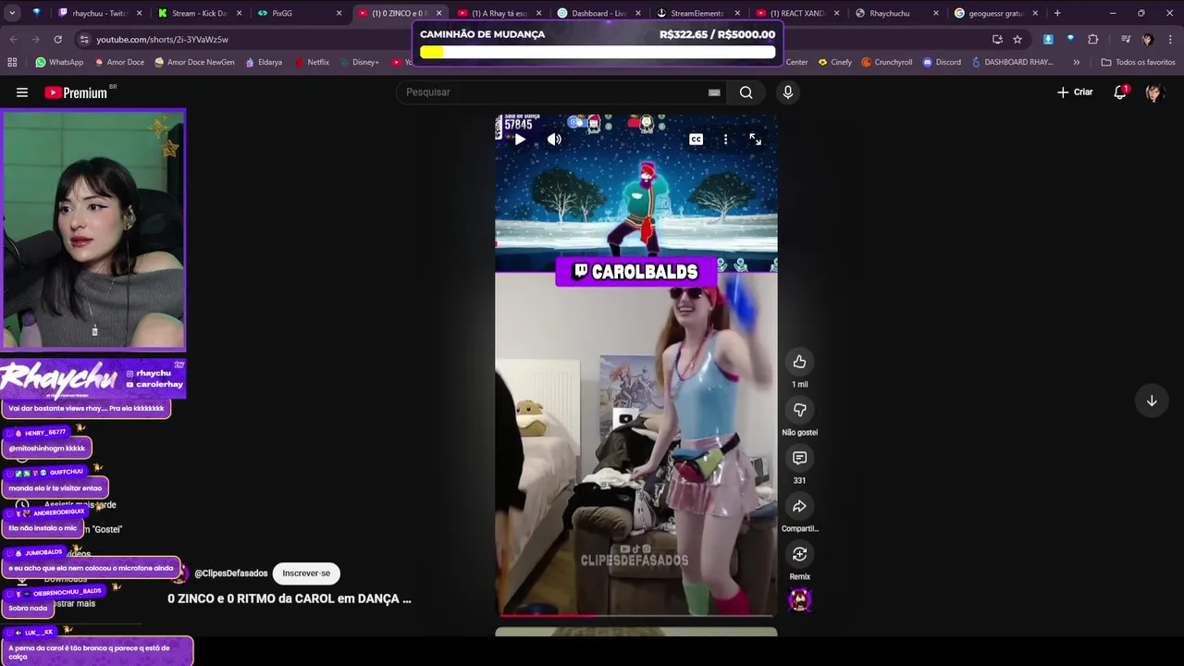Screen dimensions: 1184x666
Task: View site information icon in address bar
Action: [84, 40]
